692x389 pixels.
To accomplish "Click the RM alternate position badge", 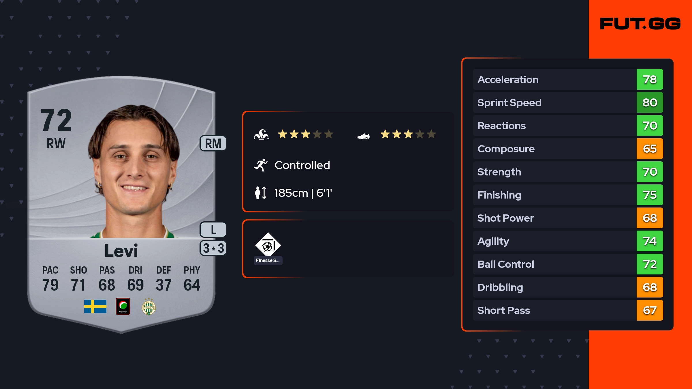I will pos(213,143).
